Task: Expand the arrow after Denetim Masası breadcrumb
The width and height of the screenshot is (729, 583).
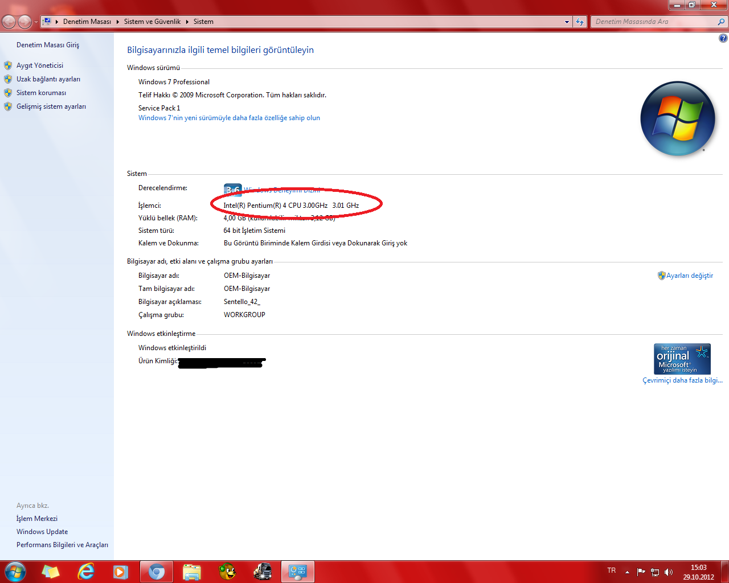Action: point(118,22)
